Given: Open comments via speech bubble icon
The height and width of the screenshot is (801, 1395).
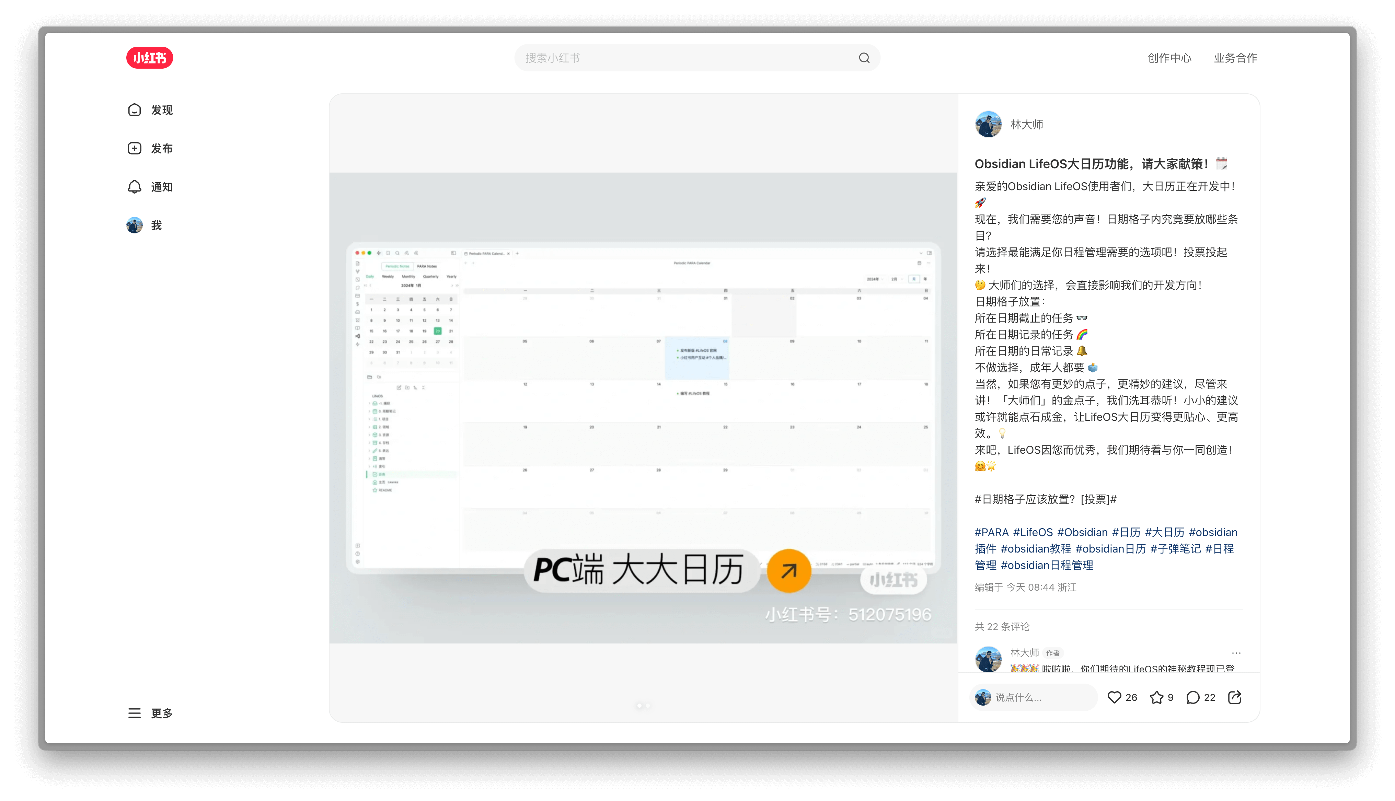Looking at the screenshot, I should click(1192, 697).
